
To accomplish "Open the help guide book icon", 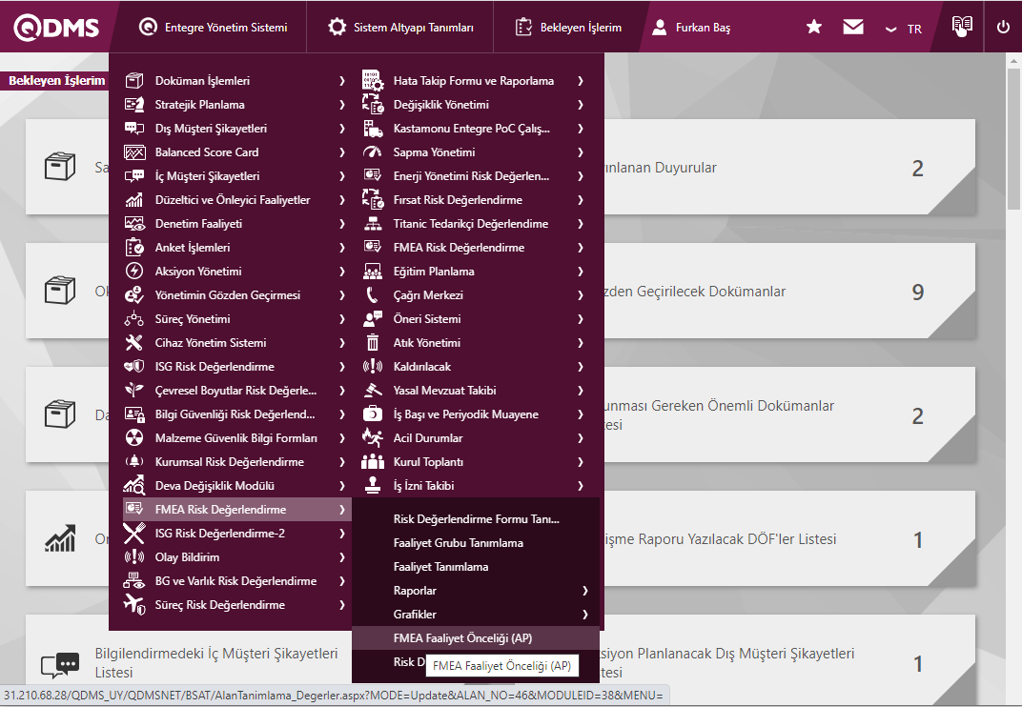I will pos(963,27).
